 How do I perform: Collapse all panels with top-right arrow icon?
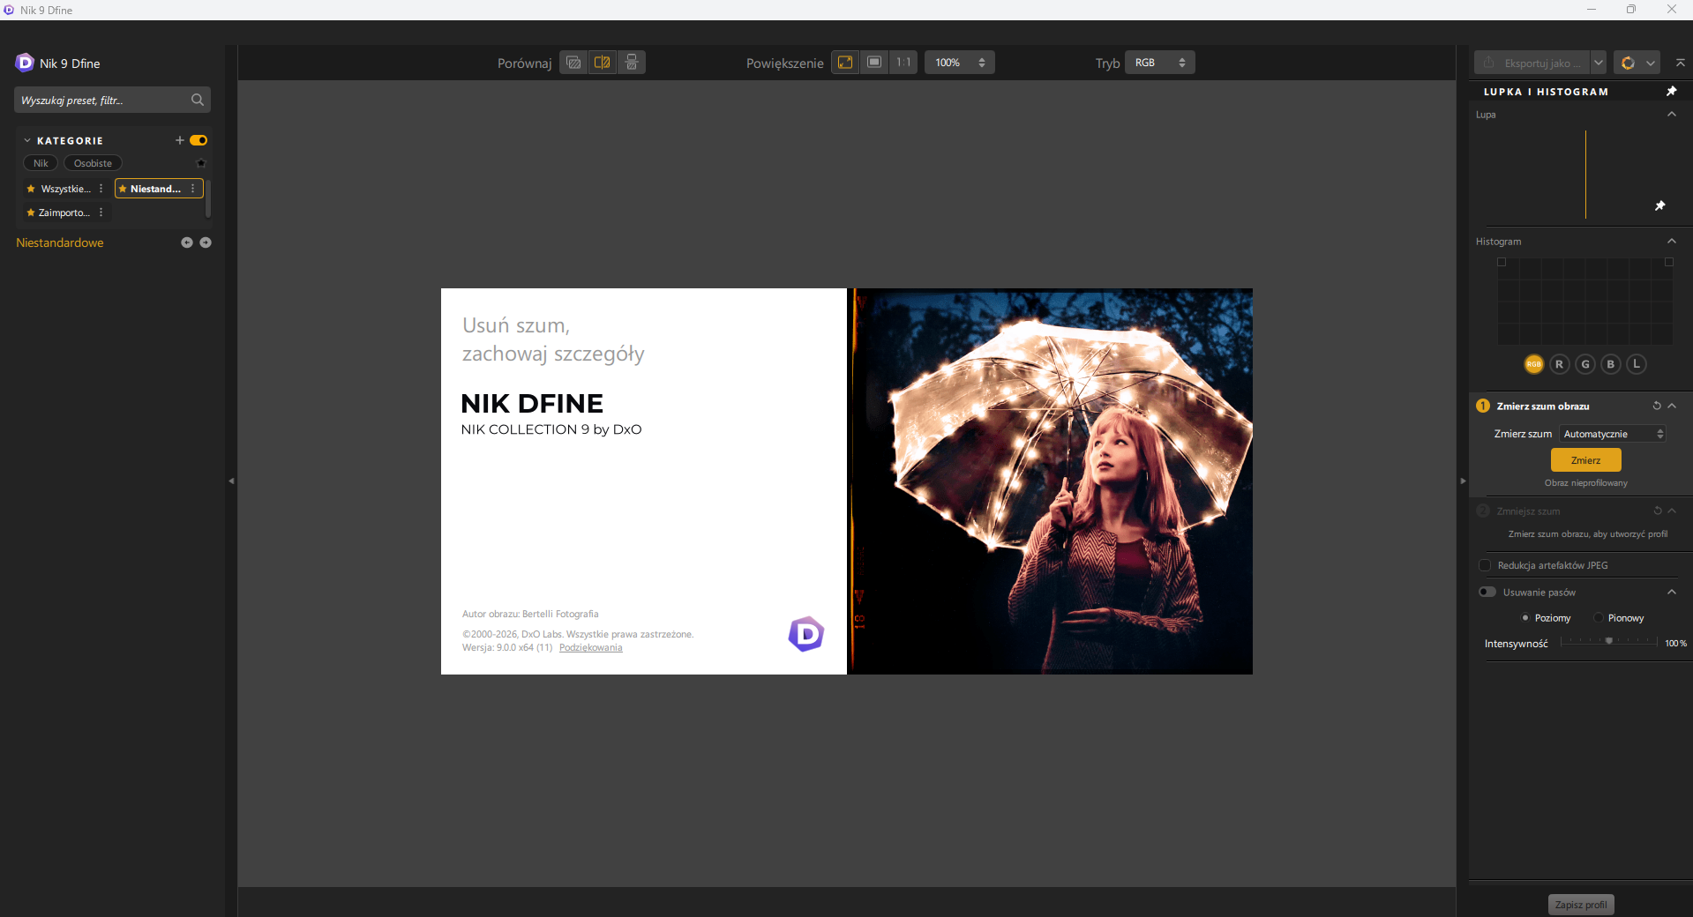tap(1681, 63)
